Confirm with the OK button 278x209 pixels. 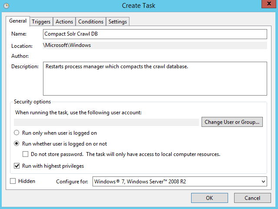coord(209,198)
